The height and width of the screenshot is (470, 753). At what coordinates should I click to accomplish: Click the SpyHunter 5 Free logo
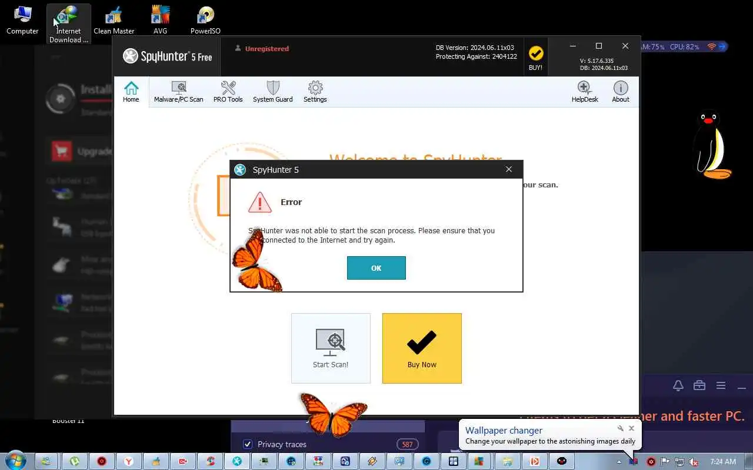[168, 56]
